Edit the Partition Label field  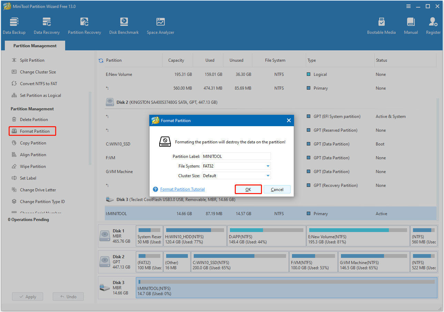point(236,156)
